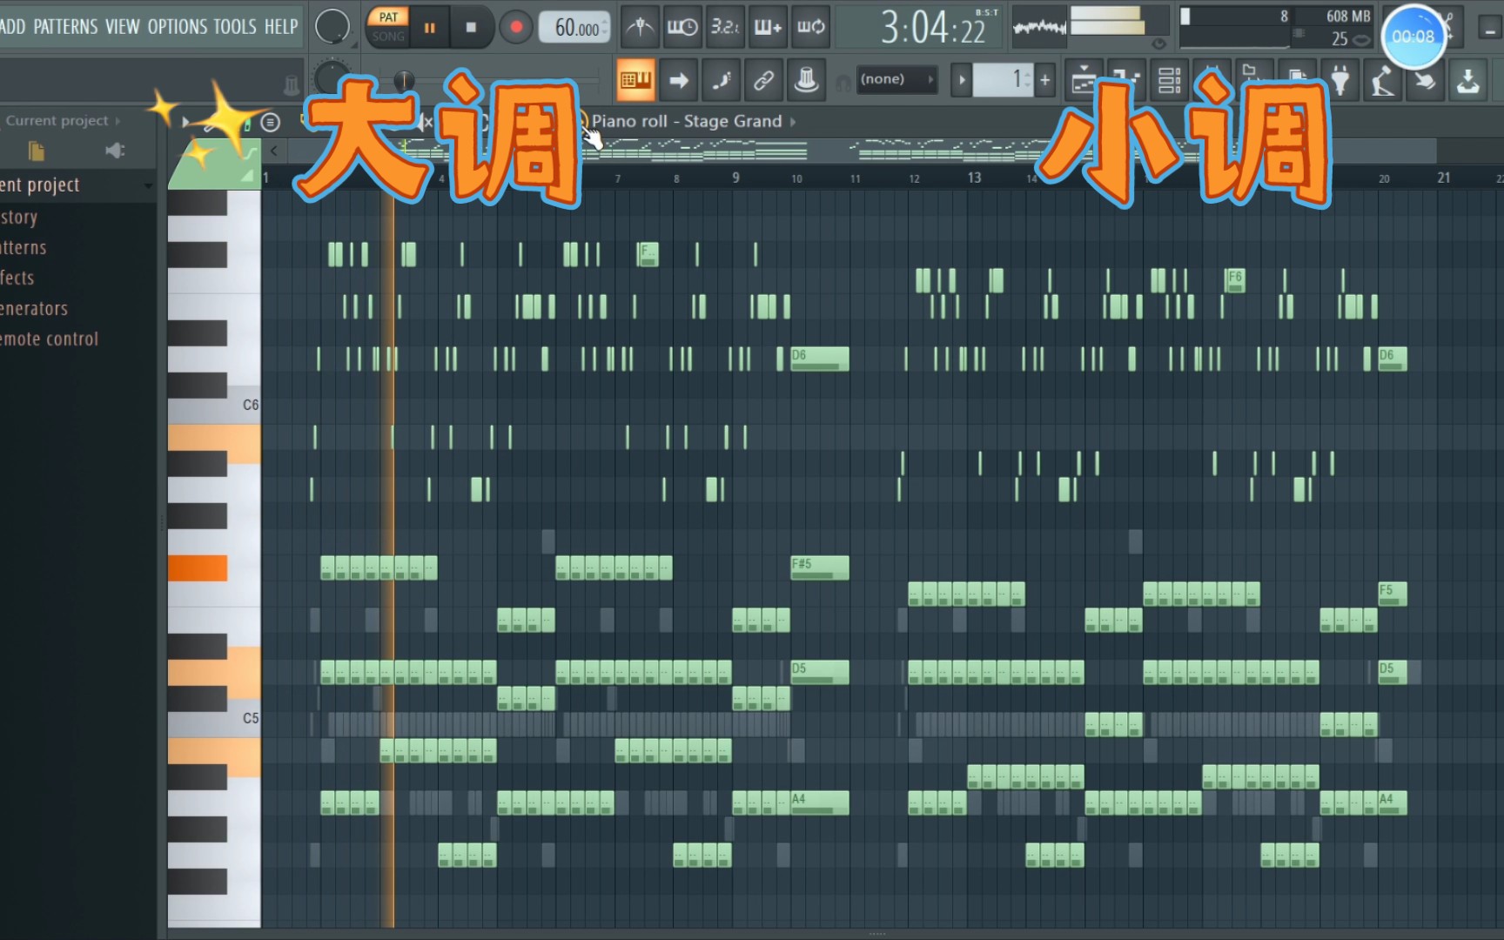This screenshot has height=940, width=1504.
Task: Open the (none) pattern selector dropdown
Action: click(896, 79)
